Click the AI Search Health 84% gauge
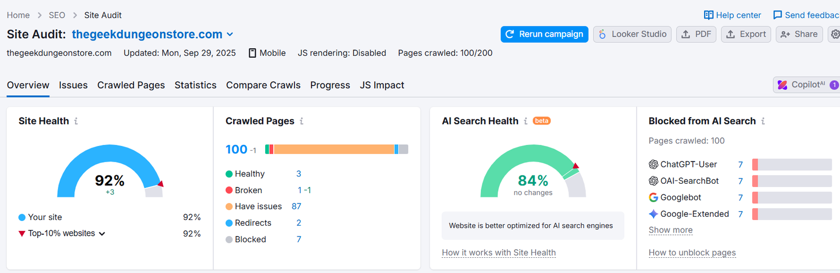840x273 pixels. 533,172
